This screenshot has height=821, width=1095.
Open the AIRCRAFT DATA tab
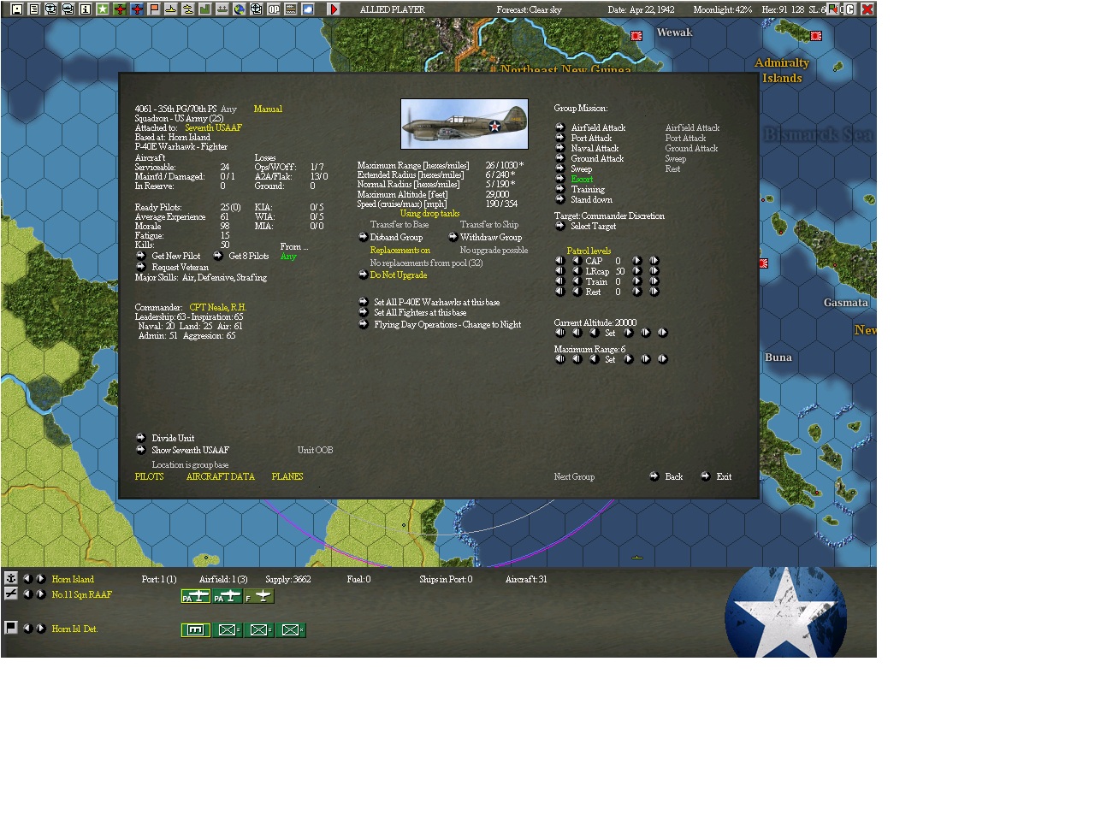point(220,476)
